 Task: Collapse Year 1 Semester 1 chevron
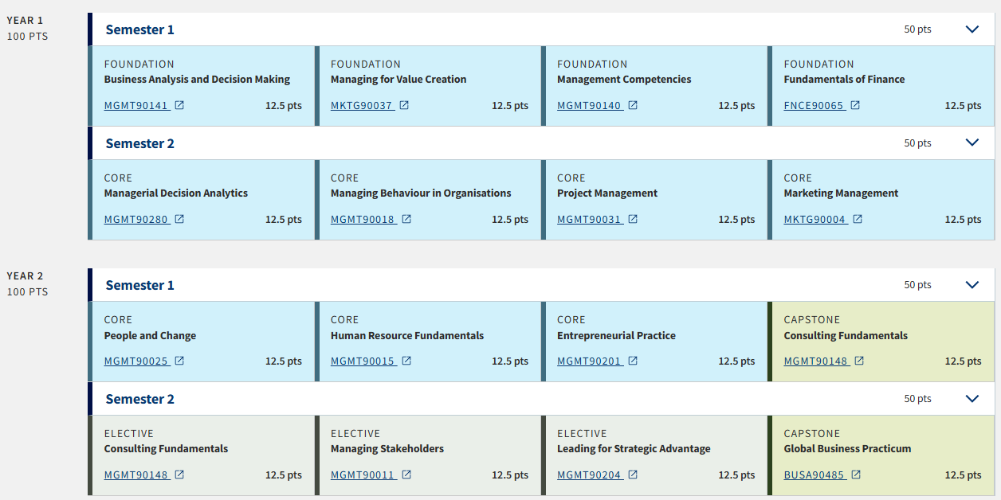[972, 29]
